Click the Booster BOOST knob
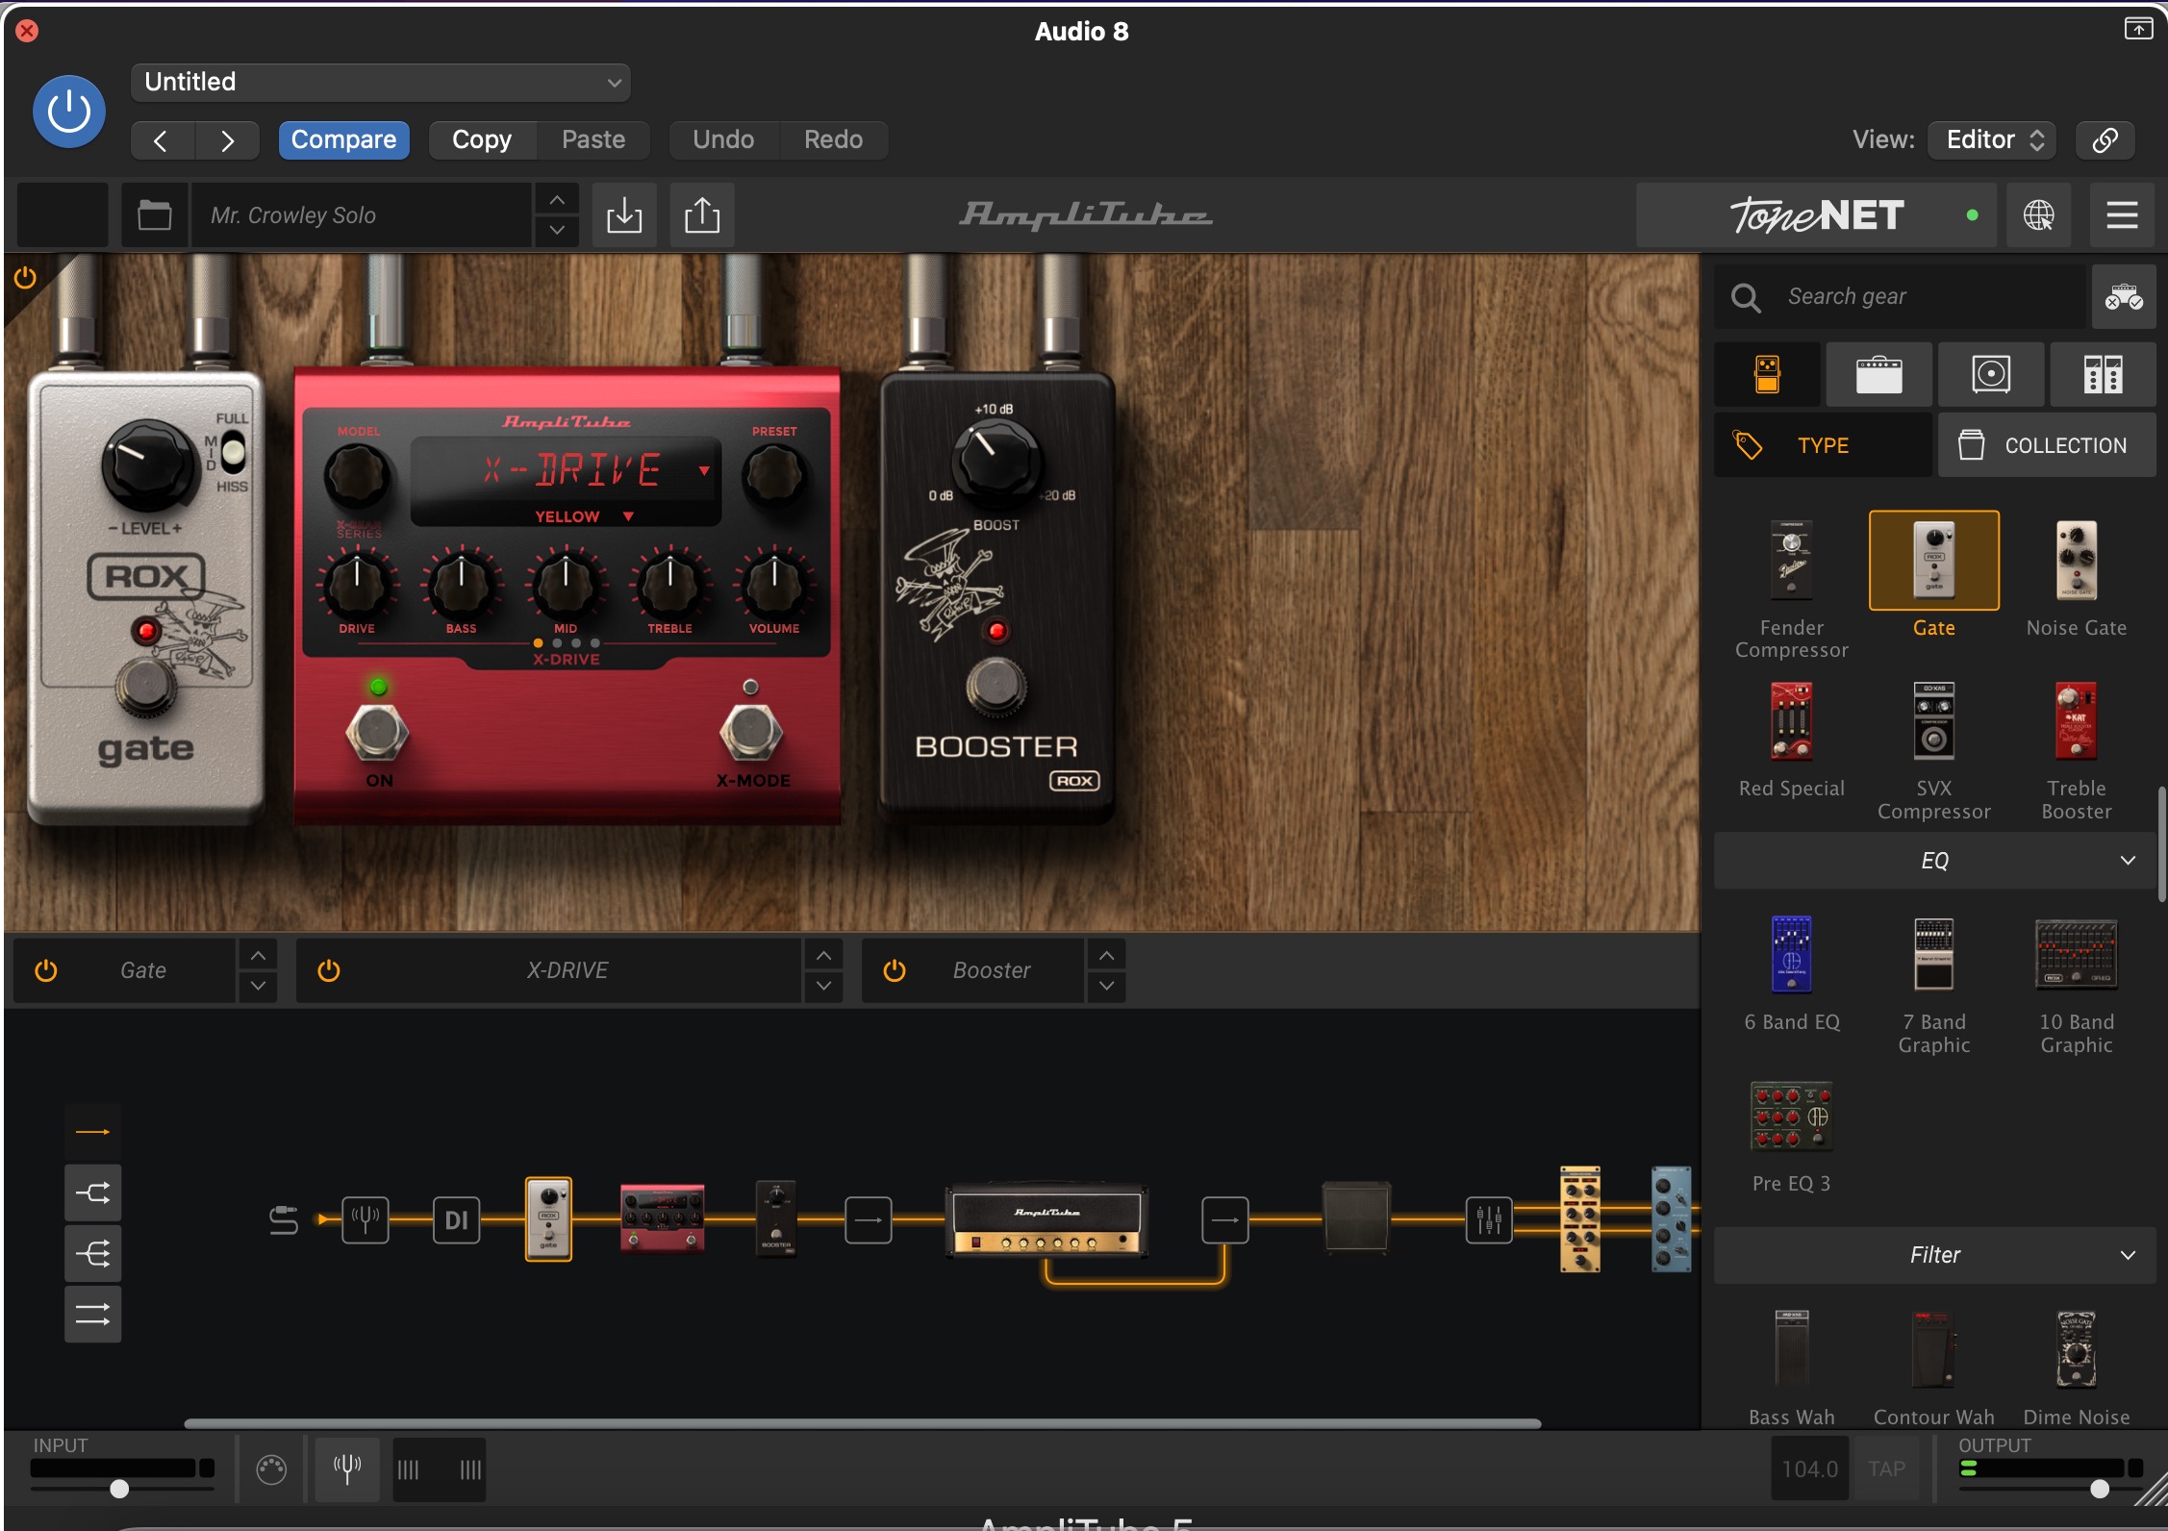 pos(996,460)
